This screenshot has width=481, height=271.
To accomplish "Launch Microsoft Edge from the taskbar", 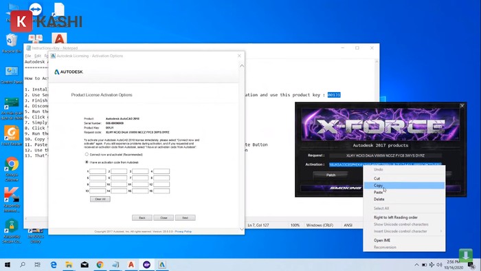I will 54,265.
